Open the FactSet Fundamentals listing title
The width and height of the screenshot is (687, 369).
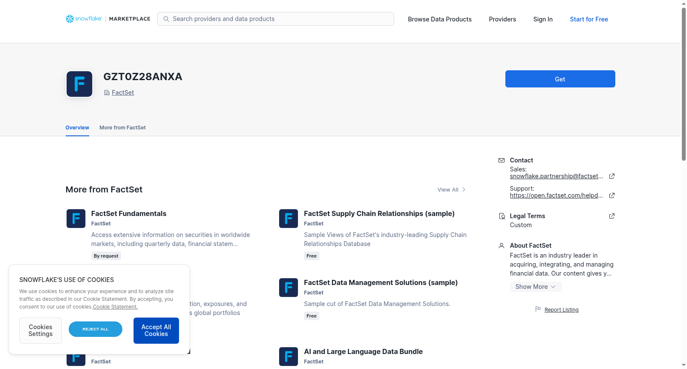[129, 213]
